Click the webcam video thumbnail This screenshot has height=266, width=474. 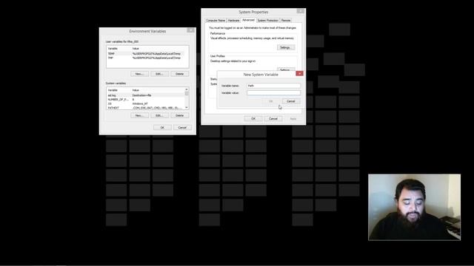coord(415,207)
